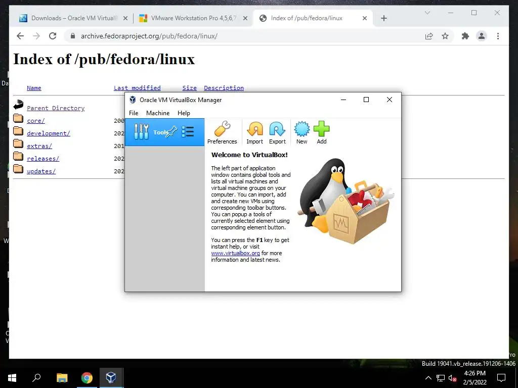
Task: Open the development/ directory link
Action: [x=49, y=133]
